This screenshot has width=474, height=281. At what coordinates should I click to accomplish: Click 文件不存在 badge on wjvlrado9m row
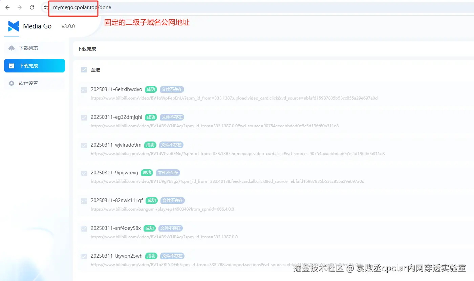[x=171, y=145]
